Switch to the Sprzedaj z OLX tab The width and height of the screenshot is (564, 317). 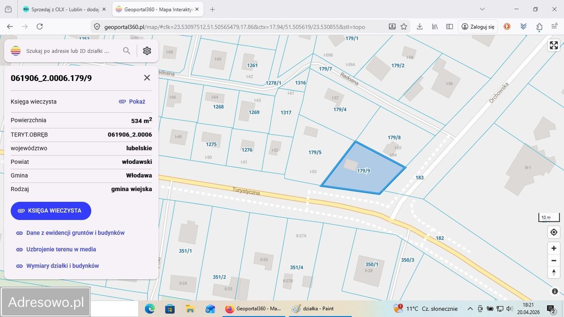coord(64,9)
